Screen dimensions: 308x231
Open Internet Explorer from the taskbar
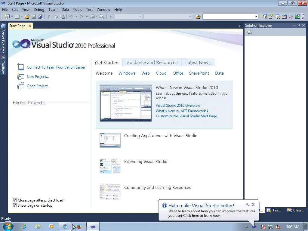click(x=24, y=227)
